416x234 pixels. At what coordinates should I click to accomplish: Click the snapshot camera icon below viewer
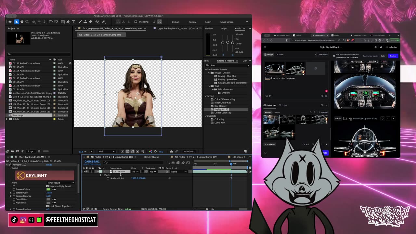[x=171, y=151]
